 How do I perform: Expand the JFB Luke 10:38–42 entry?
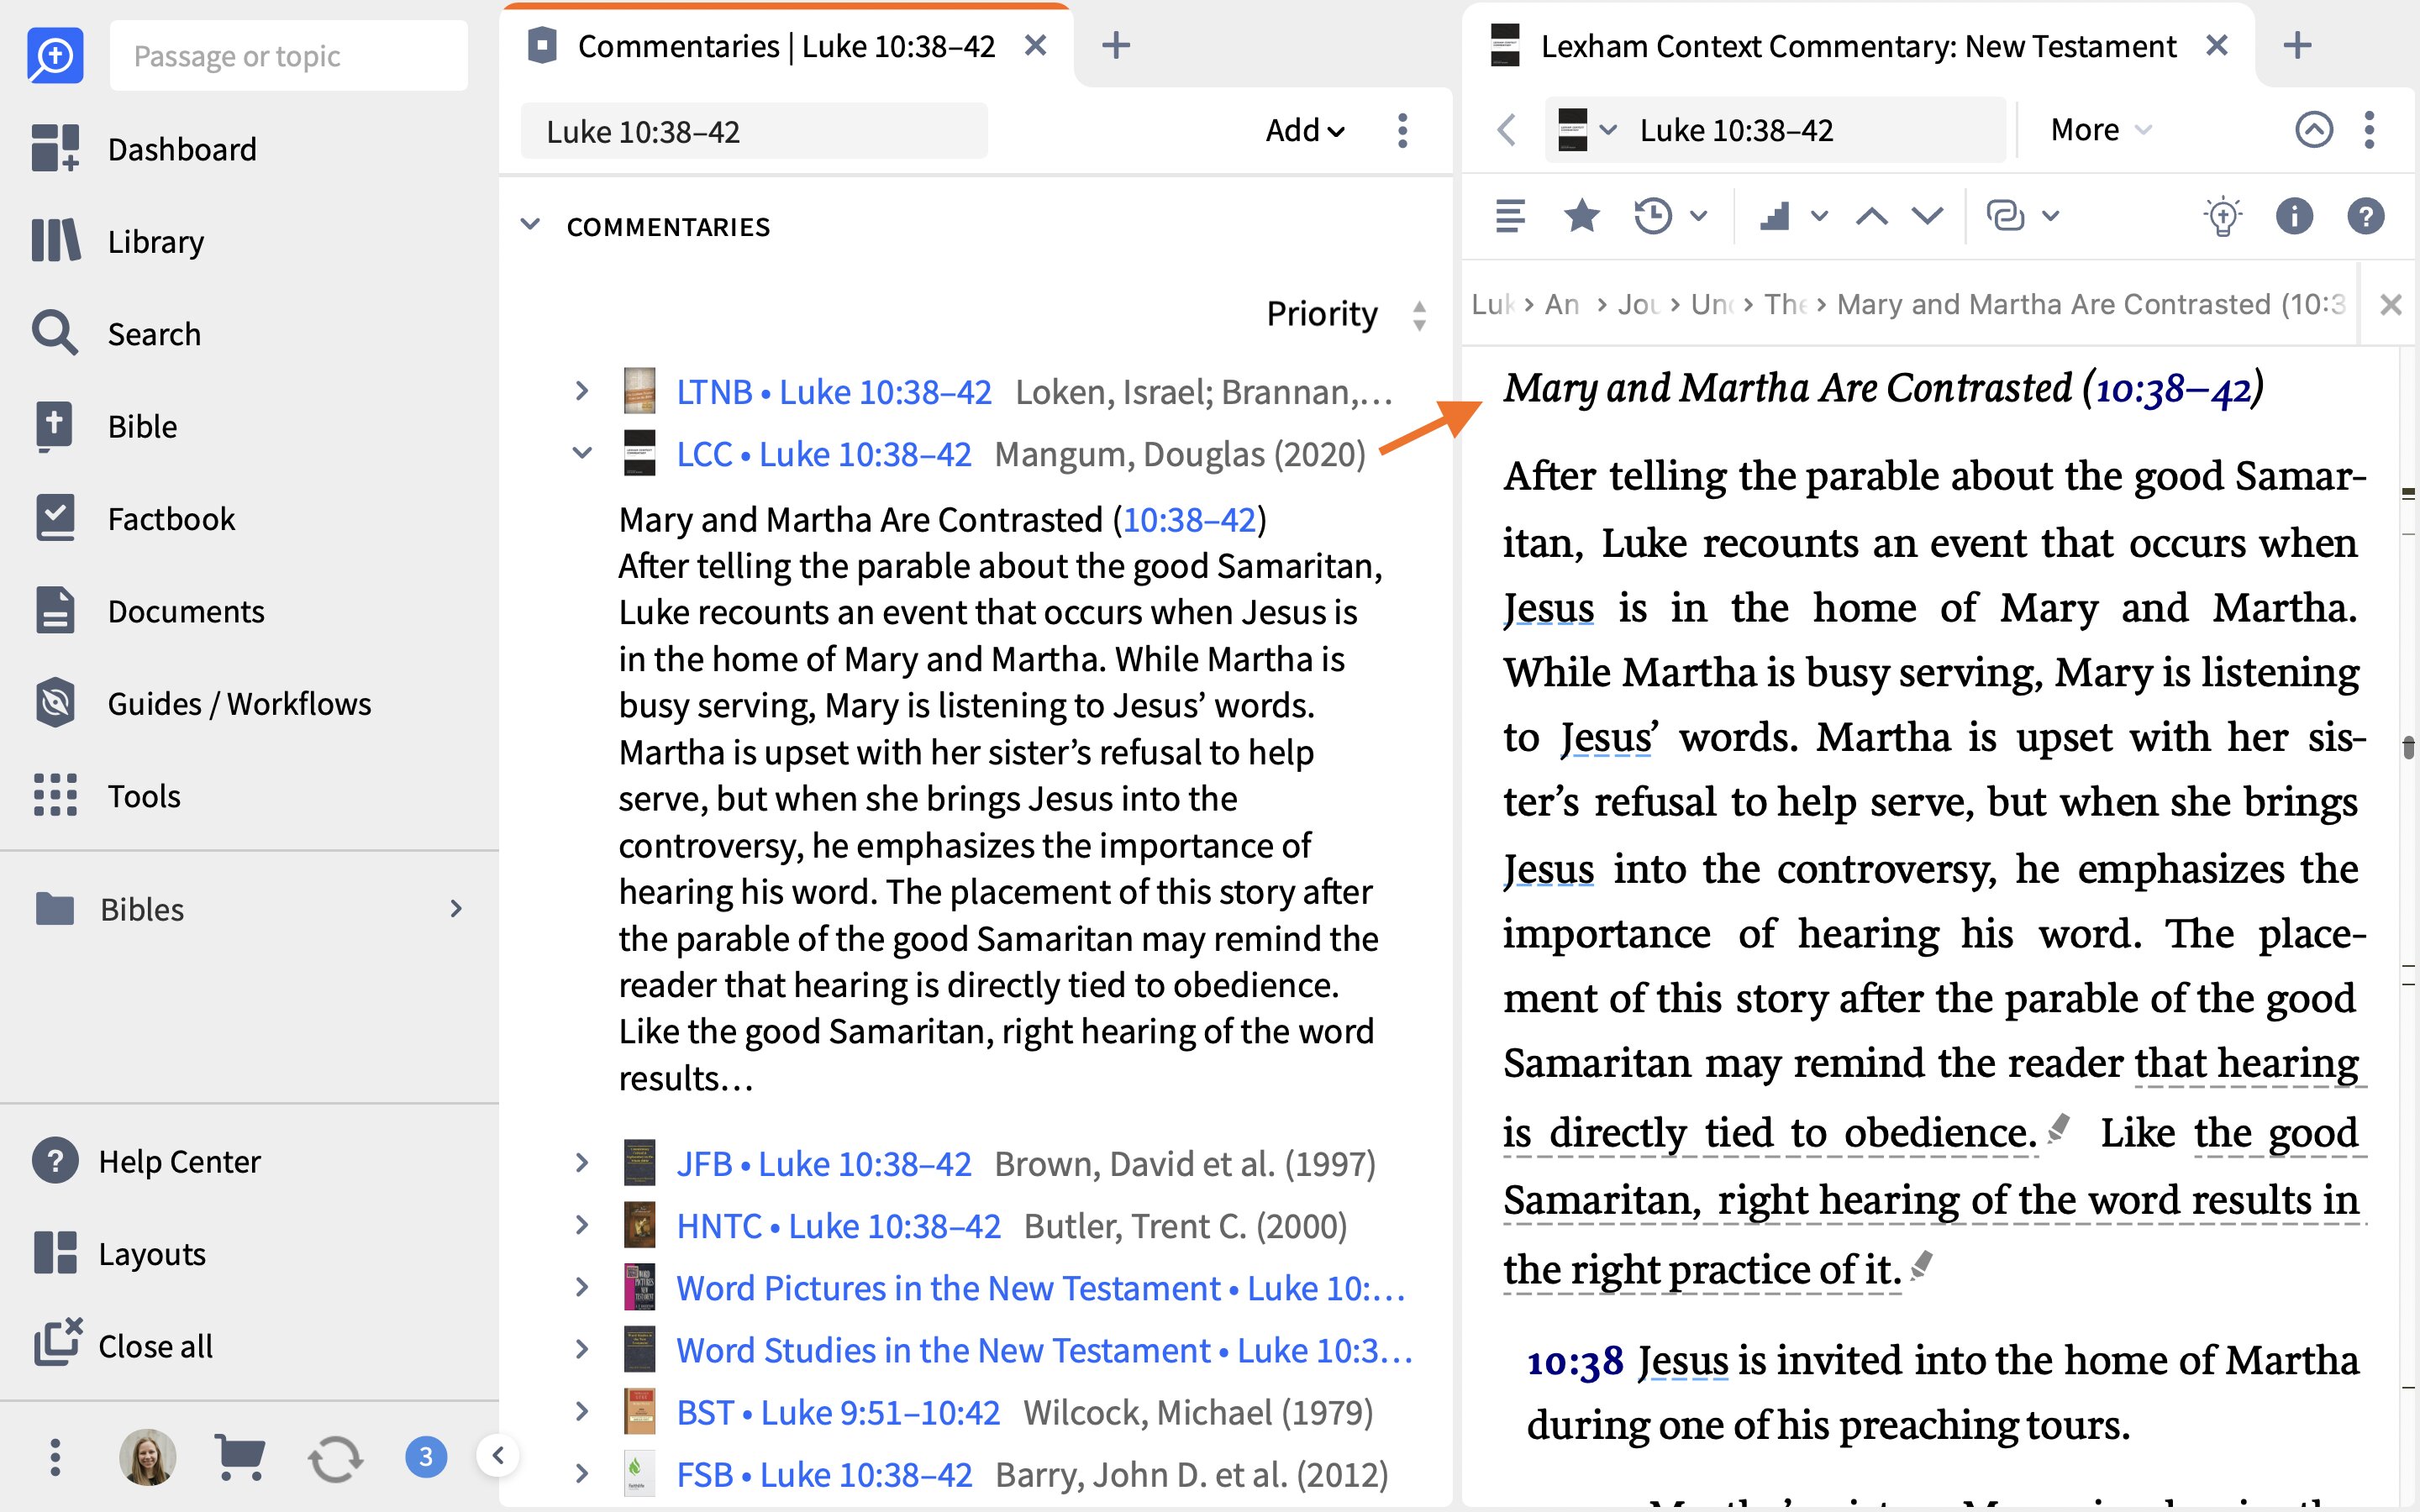pos(581,1163)
